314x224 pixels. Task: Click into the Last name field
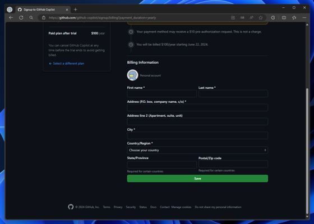233,93
